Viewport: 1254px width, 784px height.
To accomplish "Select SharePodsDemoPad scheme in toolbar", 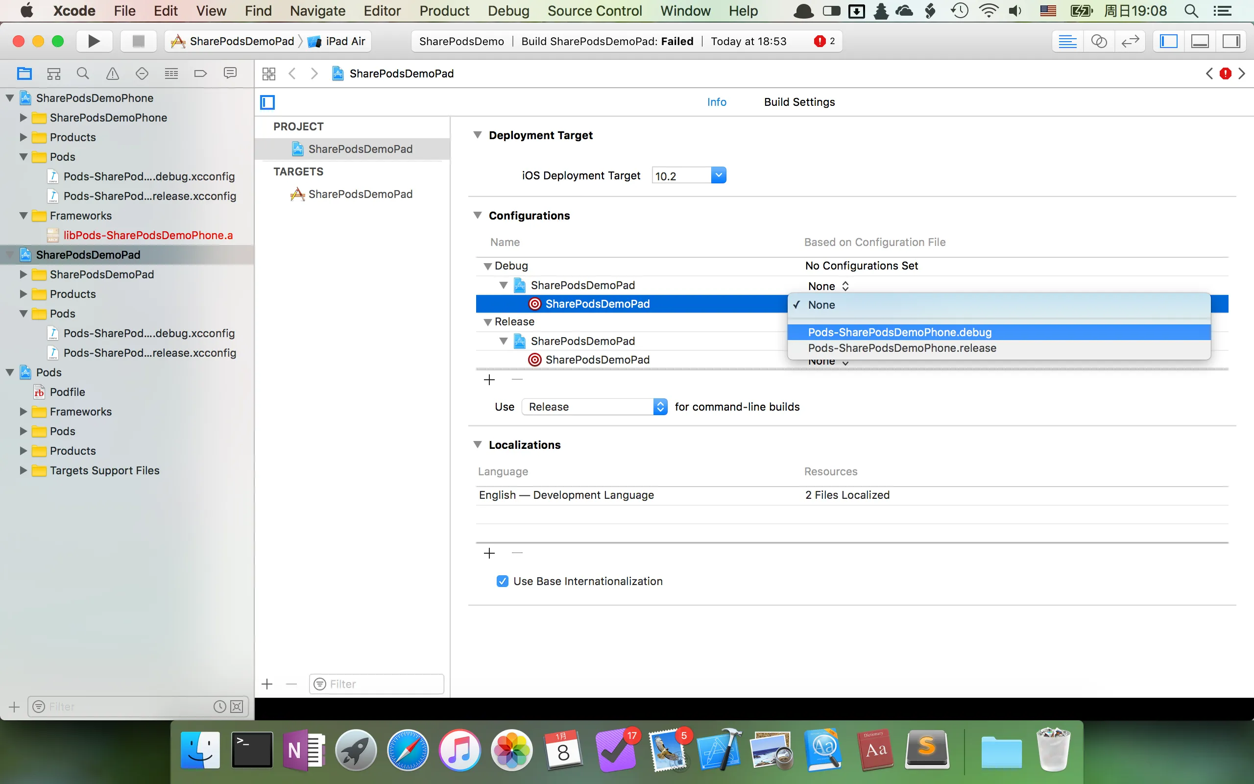I will tap(233, 41).
